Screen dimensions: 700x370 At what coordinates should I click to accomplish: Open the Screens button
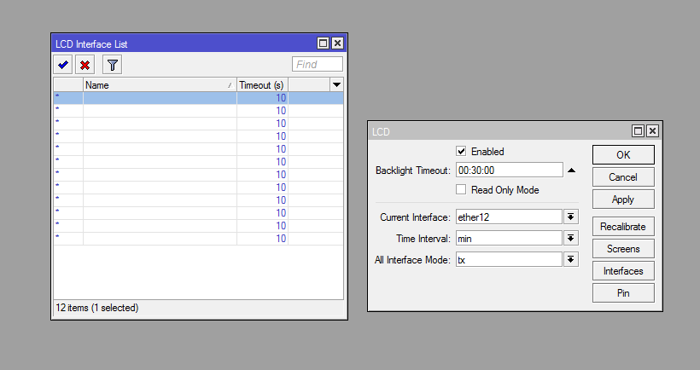(x=623, y=249)
